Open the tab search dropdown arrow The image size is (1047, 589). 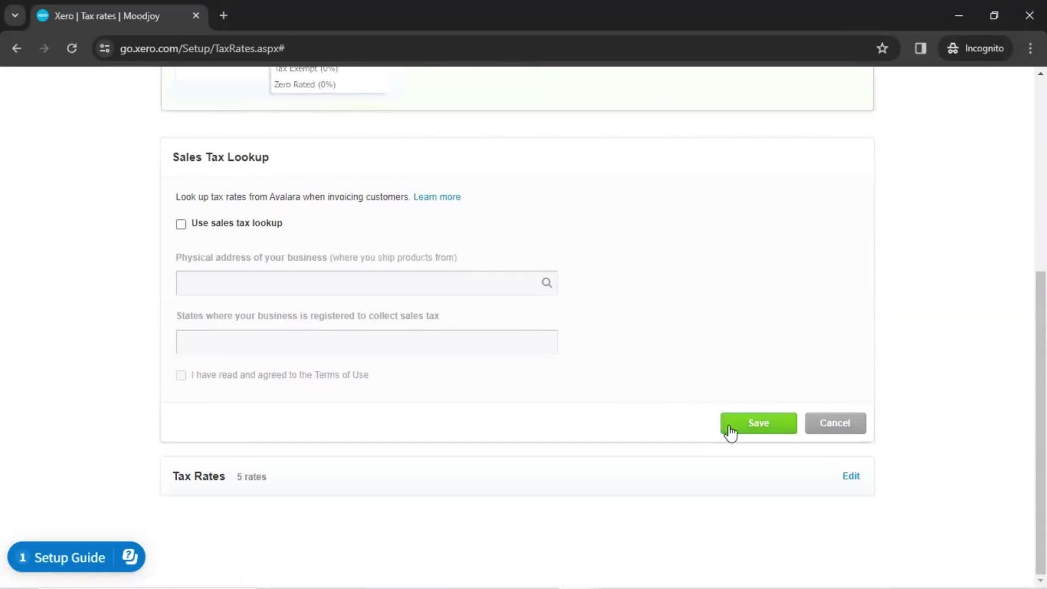point(15,15)
